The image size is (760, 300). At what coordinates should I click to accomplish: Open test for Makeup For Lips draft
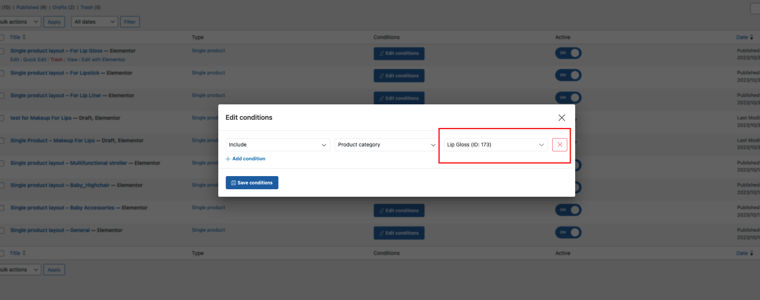(x=41, y=118)
